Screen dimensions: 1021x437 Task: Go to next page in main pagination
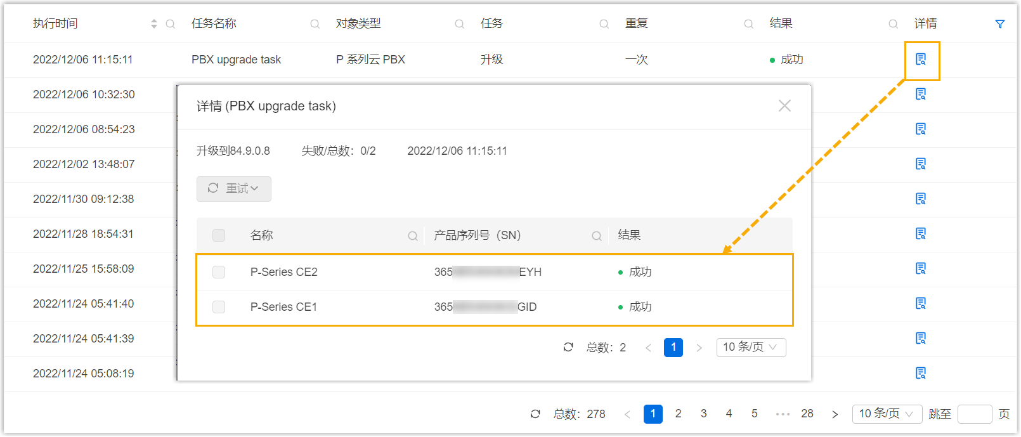(835, 414)
